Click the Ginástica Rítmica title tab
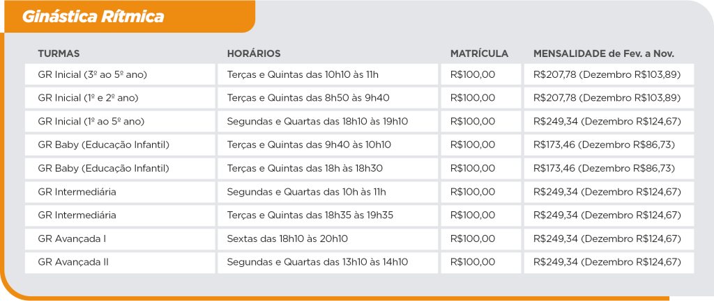714x301 pixels. click(93, 17)
